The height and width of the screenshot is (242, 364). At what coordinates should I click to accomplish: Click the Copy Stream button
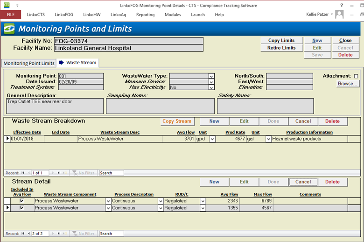click(x=177, y=121)
